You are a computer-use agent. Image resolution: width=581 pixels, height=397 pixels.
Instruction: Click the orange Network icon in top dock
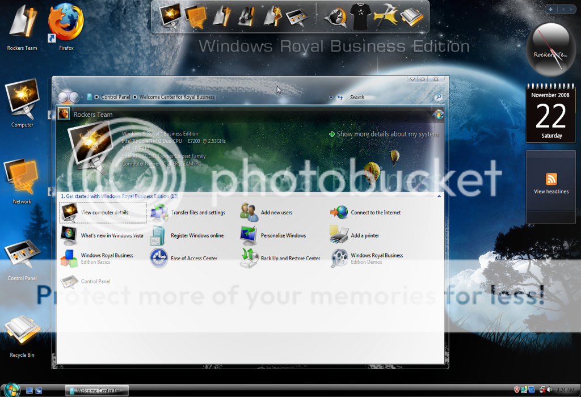click(x=196, y=16)
